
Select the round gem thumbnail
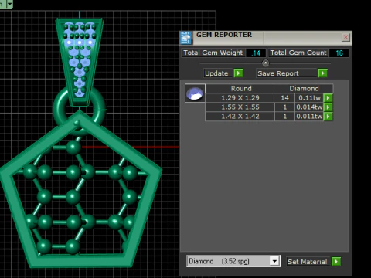point(195,93)
